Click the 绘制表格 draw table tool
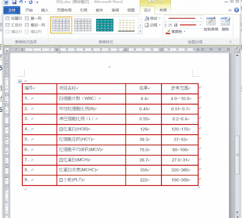 (x=211, y=24)
